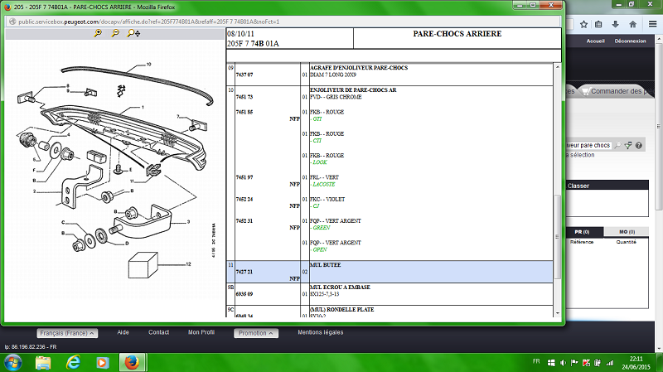Screen dimensions: 663x372
Task: Click the filter funnel icon in search bar
Action: coord(628,146)
